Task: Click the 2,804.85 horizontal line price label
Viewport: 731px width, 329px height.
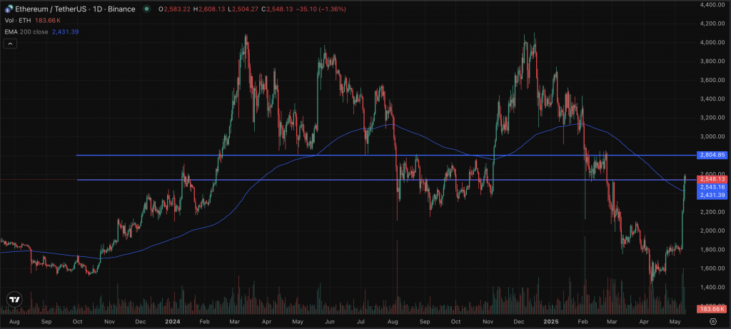Action: coord(712,155)
